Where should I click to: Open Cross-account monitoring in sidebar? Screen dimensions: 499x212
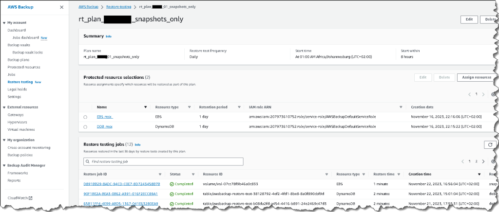(x=29, y=148)
